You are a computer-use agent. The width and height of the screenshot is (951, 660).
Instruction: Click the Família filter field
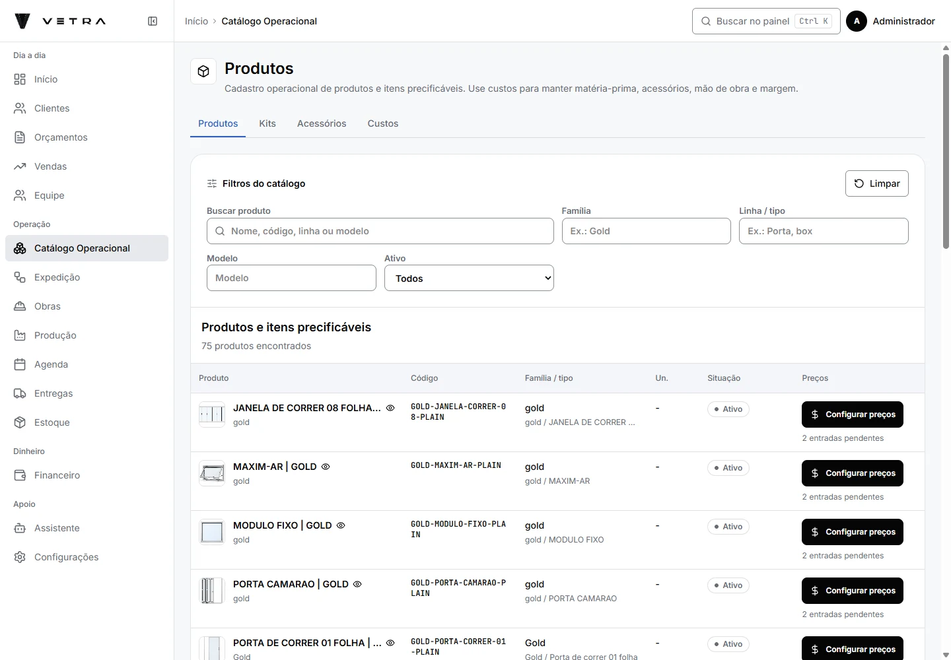pyautogui.click(x=647, y=231)
